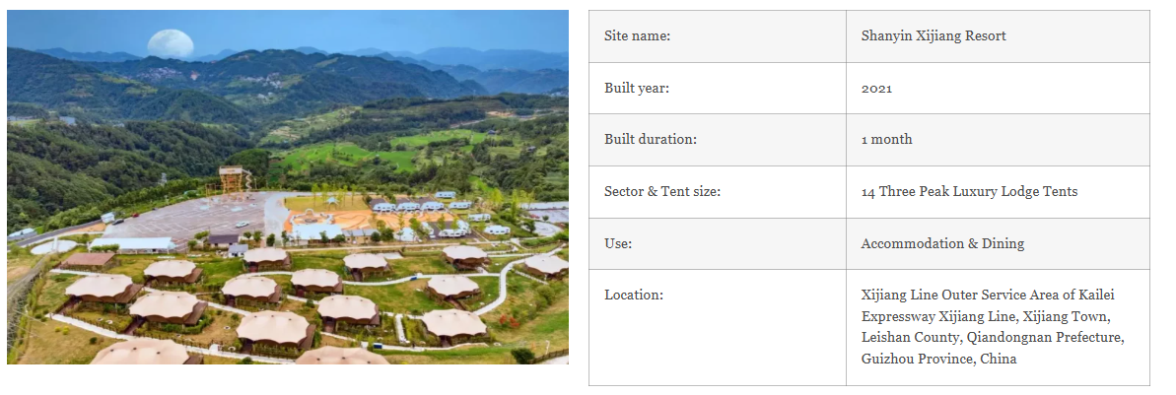Click '14 Three Peak Luxury Lodge Tents' text
This screenshot has height=395, width=1176.
969,191
